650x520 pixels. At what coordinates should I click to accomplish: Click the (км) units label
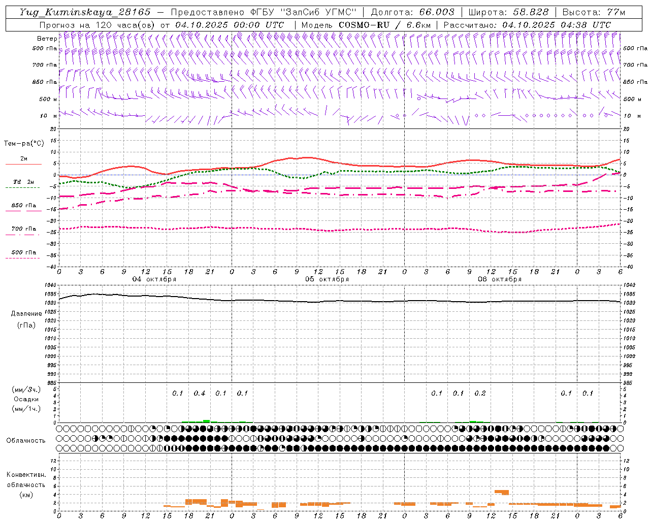tap(26, 495)
